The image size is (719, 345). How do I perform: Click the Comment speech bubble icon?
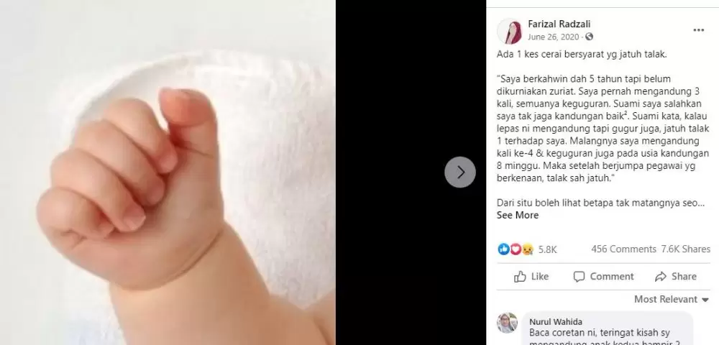[x=579, y=276]
